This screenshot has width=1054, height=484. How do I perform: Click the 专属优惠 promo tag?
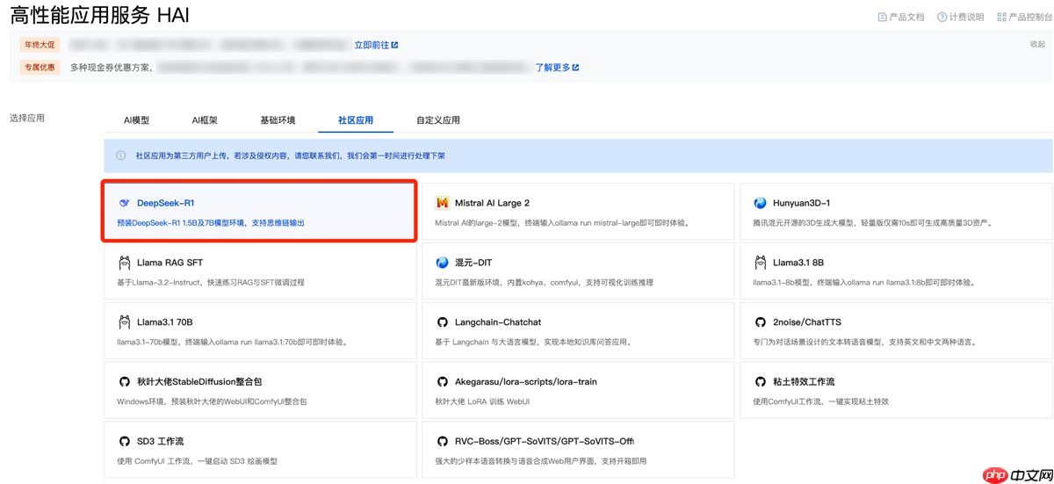coord(40,68)
